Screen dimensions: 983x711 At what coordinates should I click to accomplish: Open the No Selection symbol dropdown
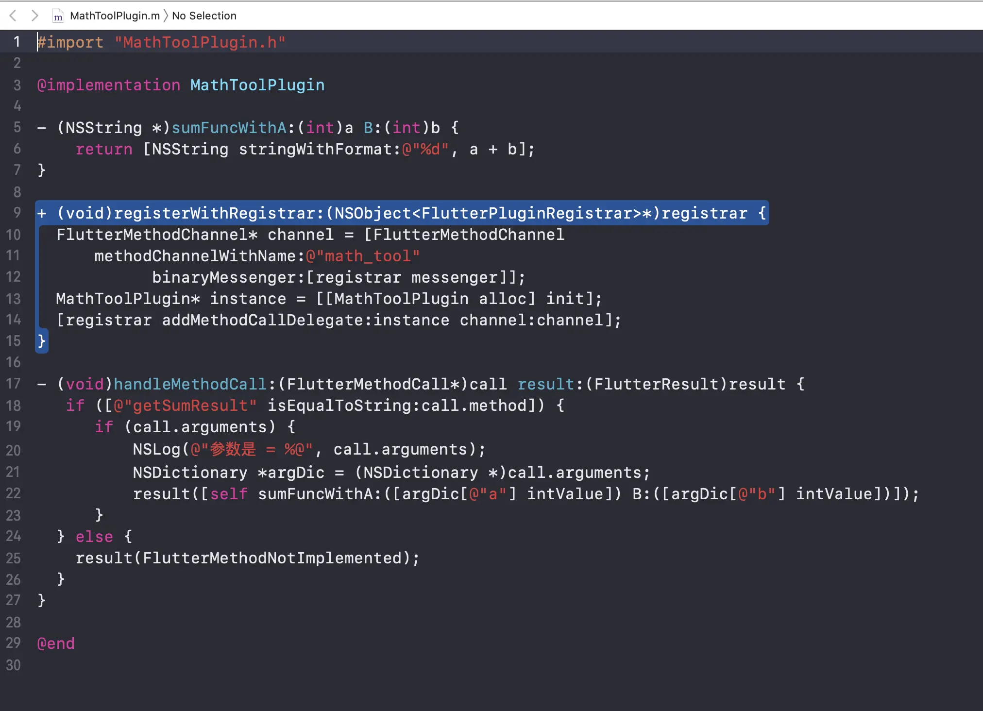[x=204, y=16]
